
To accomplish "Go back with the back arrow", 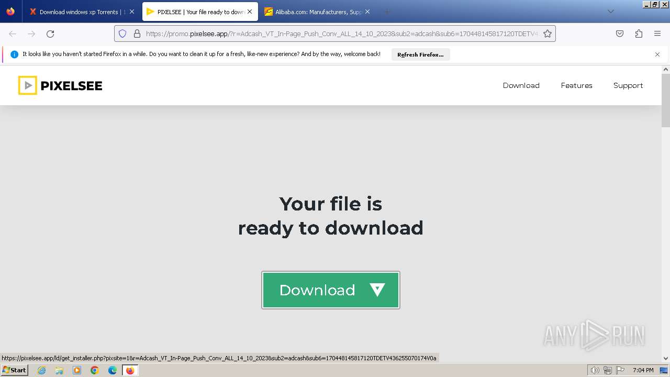I will point(13,34).
